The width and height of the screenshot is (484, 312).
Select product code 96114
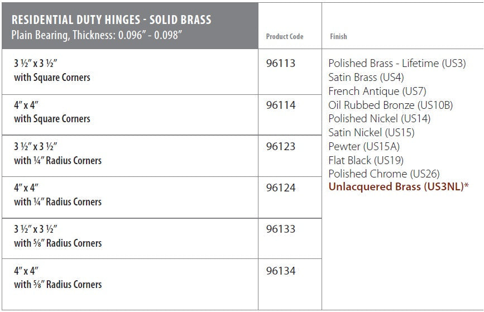pos(281,105)
